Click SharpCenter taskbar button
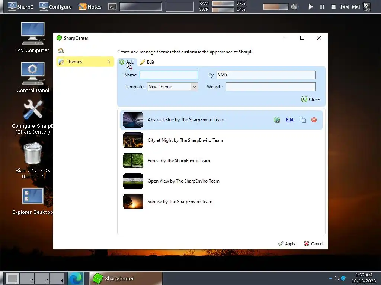Viewport: 381px width, 285px height. 126,278
